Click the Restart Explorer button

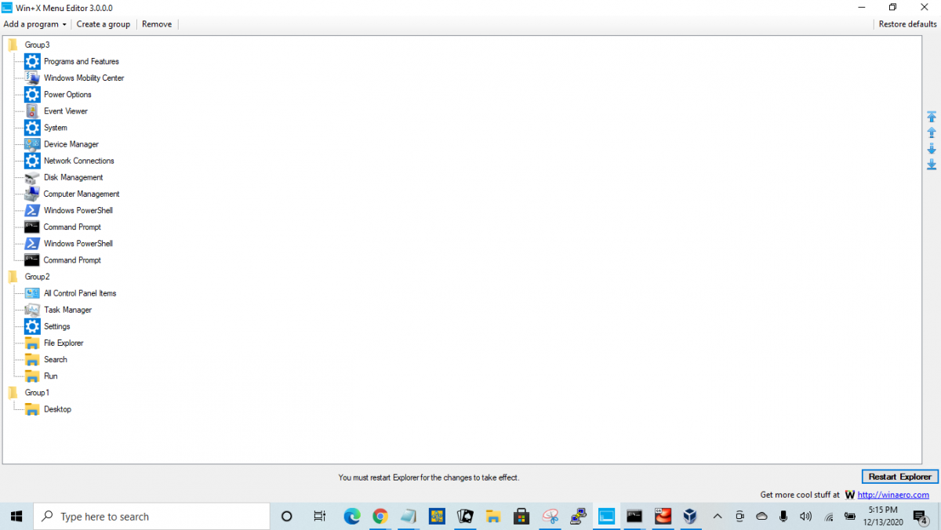tap(900, 477)
